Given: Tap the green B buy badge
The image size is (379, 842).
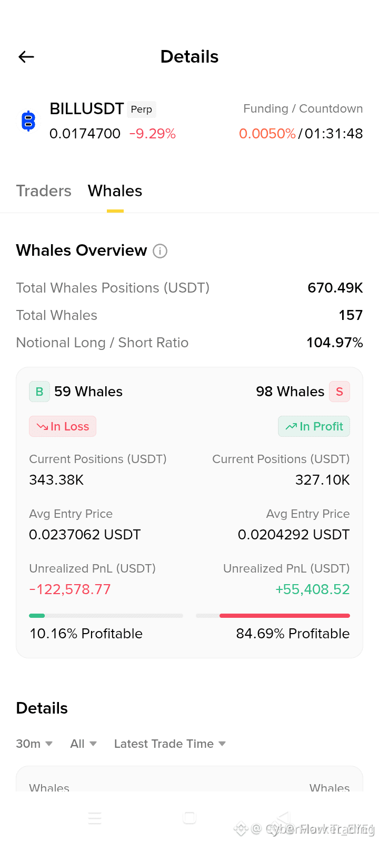Looking at the screenshot, I should pos(39,392).
